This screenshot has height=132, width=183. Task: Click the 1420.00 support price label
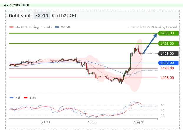point(167,68)
